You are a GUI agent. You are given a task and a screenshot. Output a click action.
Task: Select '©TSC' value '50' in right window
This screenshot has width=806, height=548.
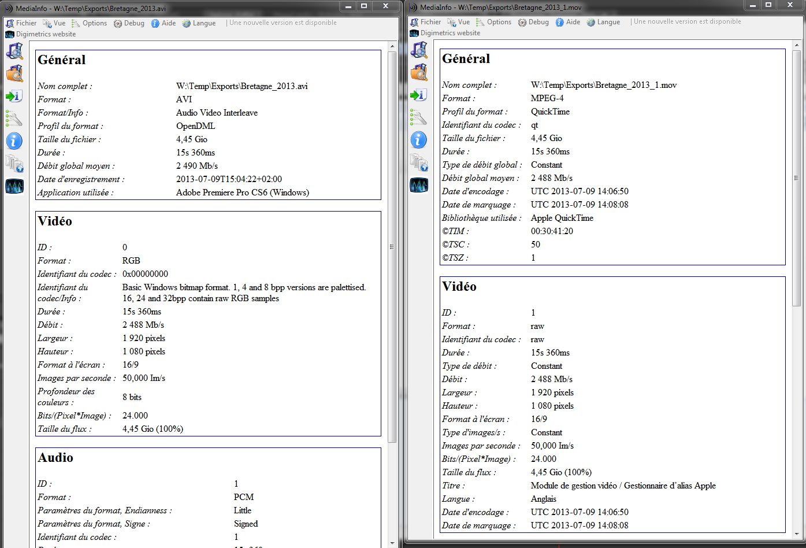click(536, 245)
